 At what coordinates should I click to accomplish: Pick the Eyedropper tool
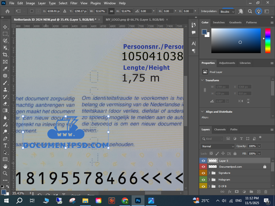coord(5,69)
